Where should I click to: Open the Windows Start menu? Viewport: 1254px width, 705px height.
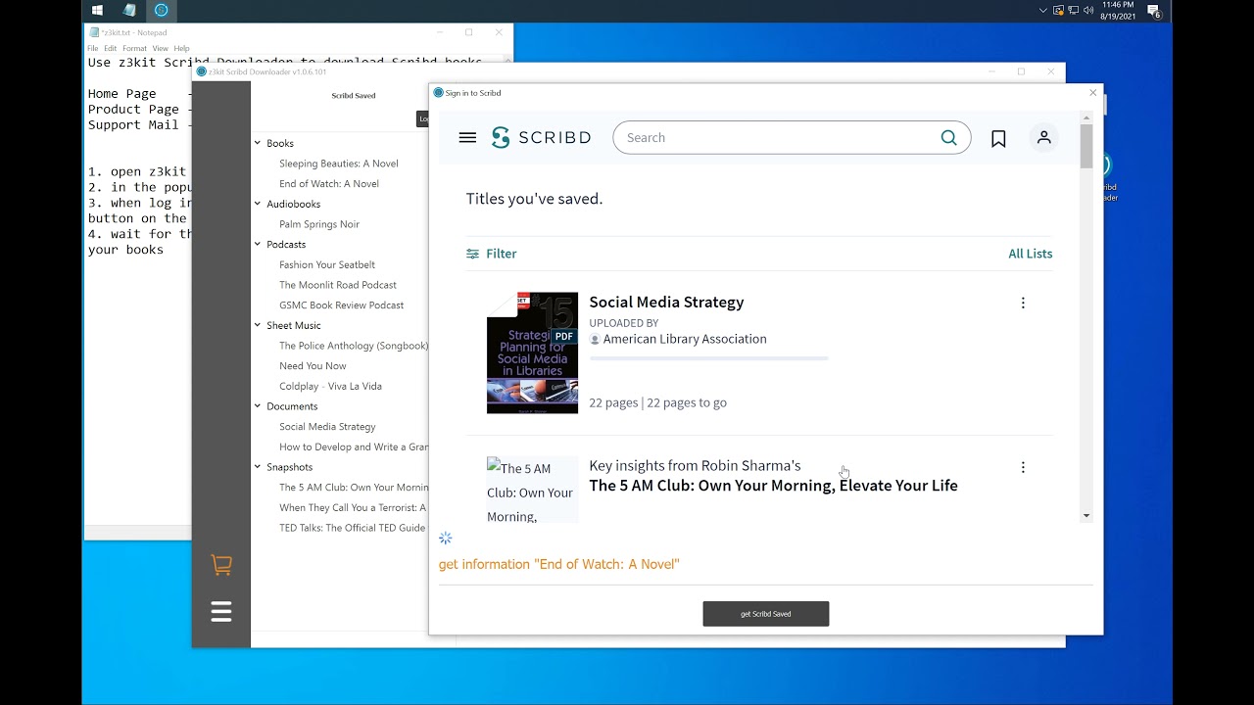tap(97, 11)
